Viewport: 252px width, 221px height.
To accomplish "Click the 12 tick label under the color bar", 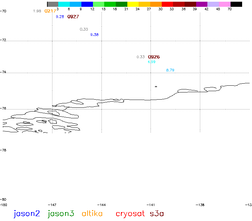I will 92,9.
